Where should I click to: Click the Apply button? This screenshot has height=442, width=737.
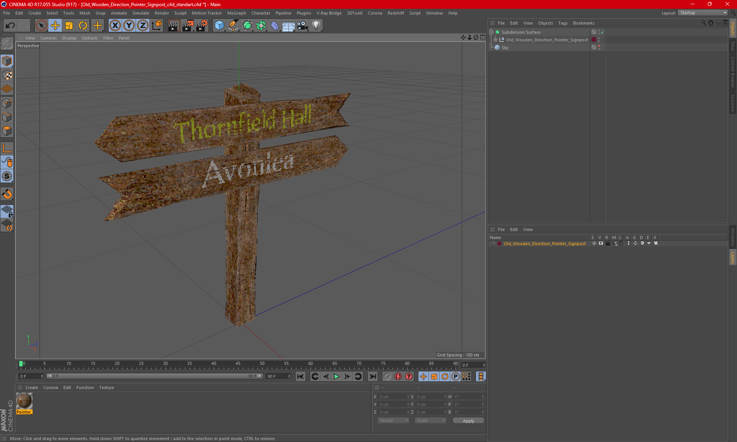tap(468, 421)
